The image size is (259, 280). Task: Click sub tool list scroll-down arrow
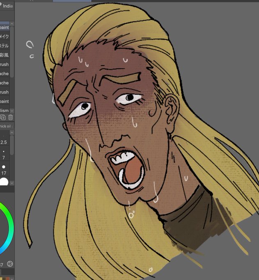(12, 111)
